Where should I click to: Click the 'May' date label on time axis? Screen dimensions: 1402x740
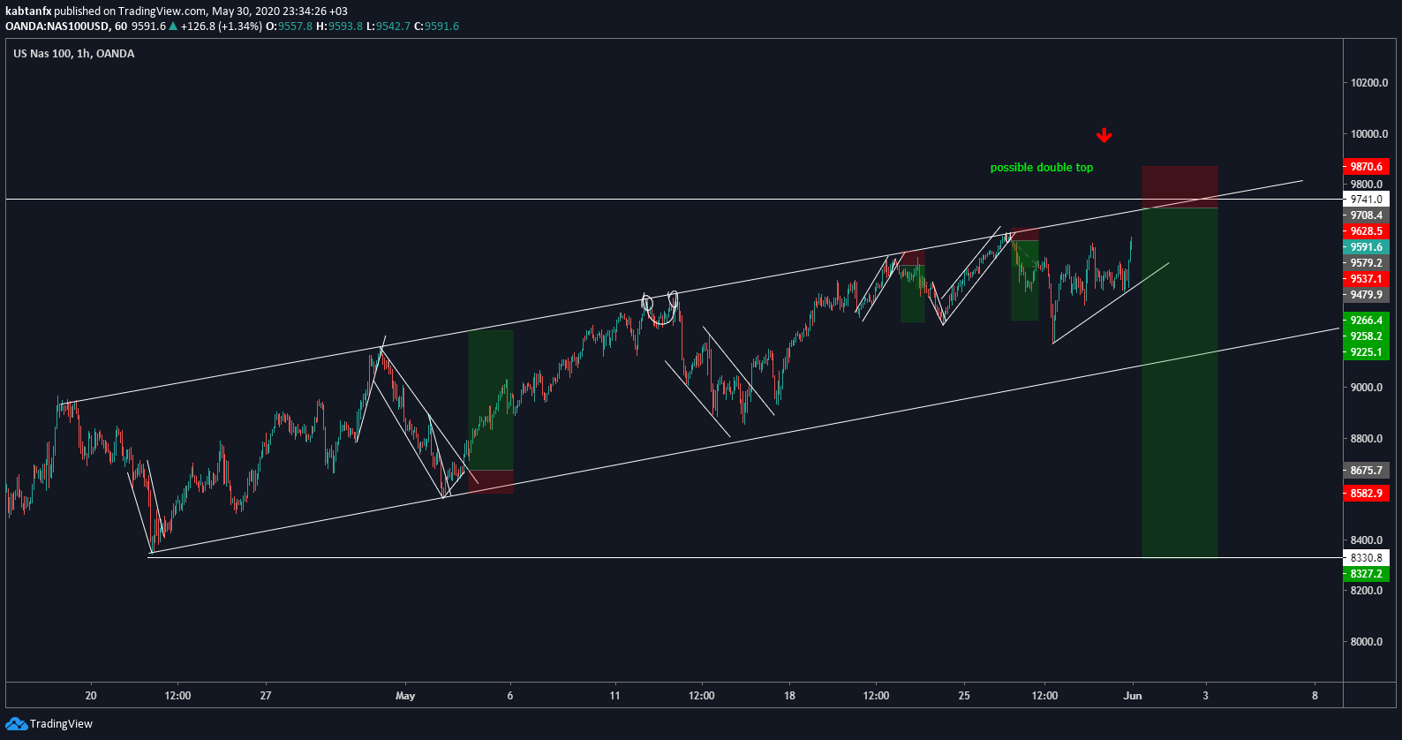[405, 696]
